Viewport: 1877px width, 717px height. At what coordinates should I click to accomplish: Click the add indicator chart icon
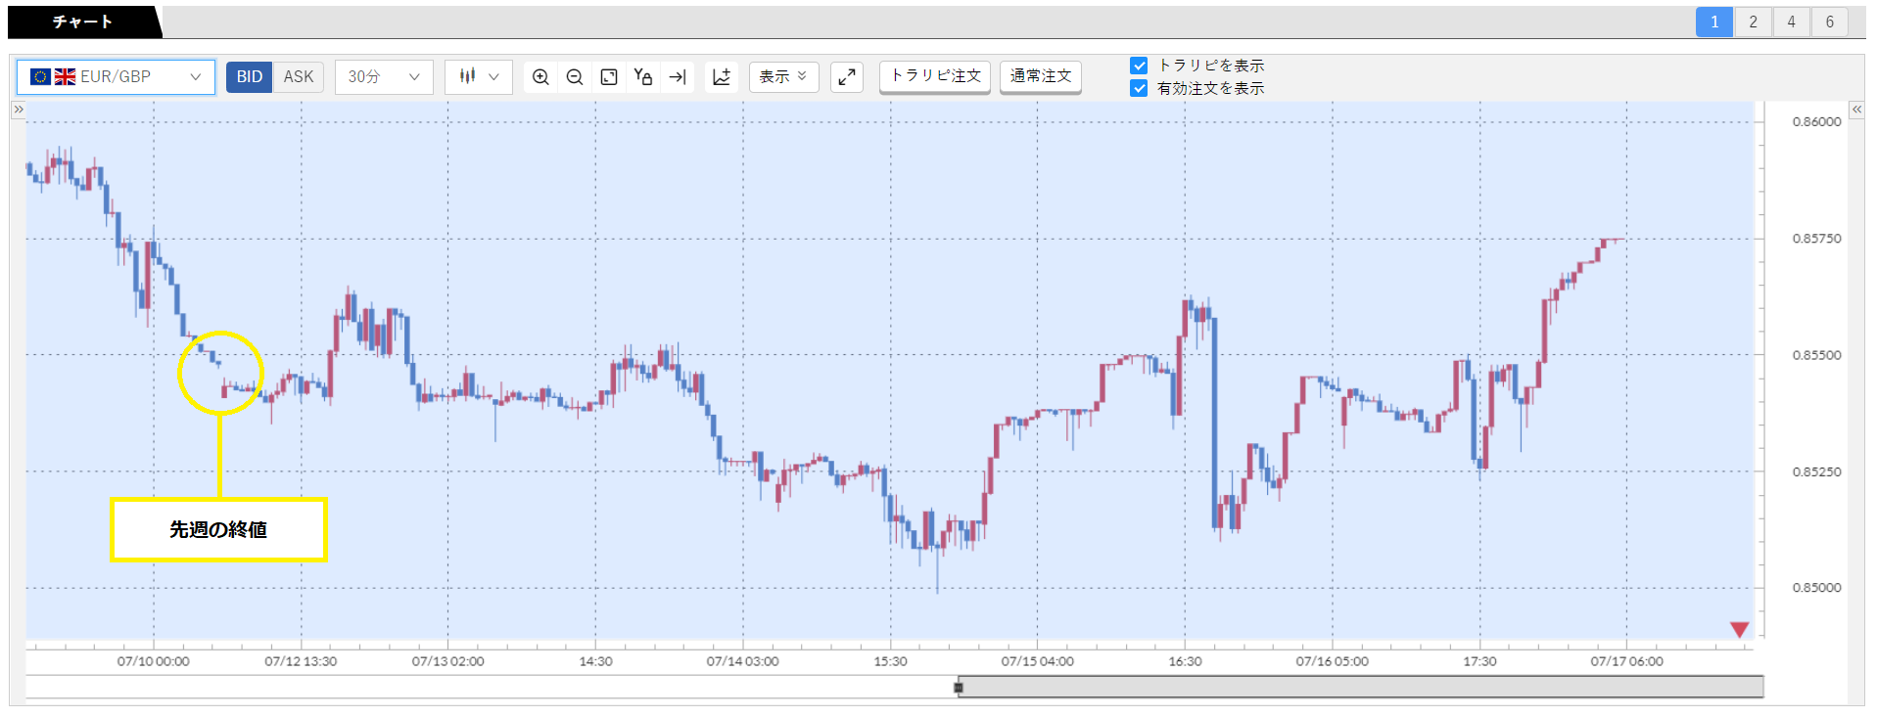point(722,76)
